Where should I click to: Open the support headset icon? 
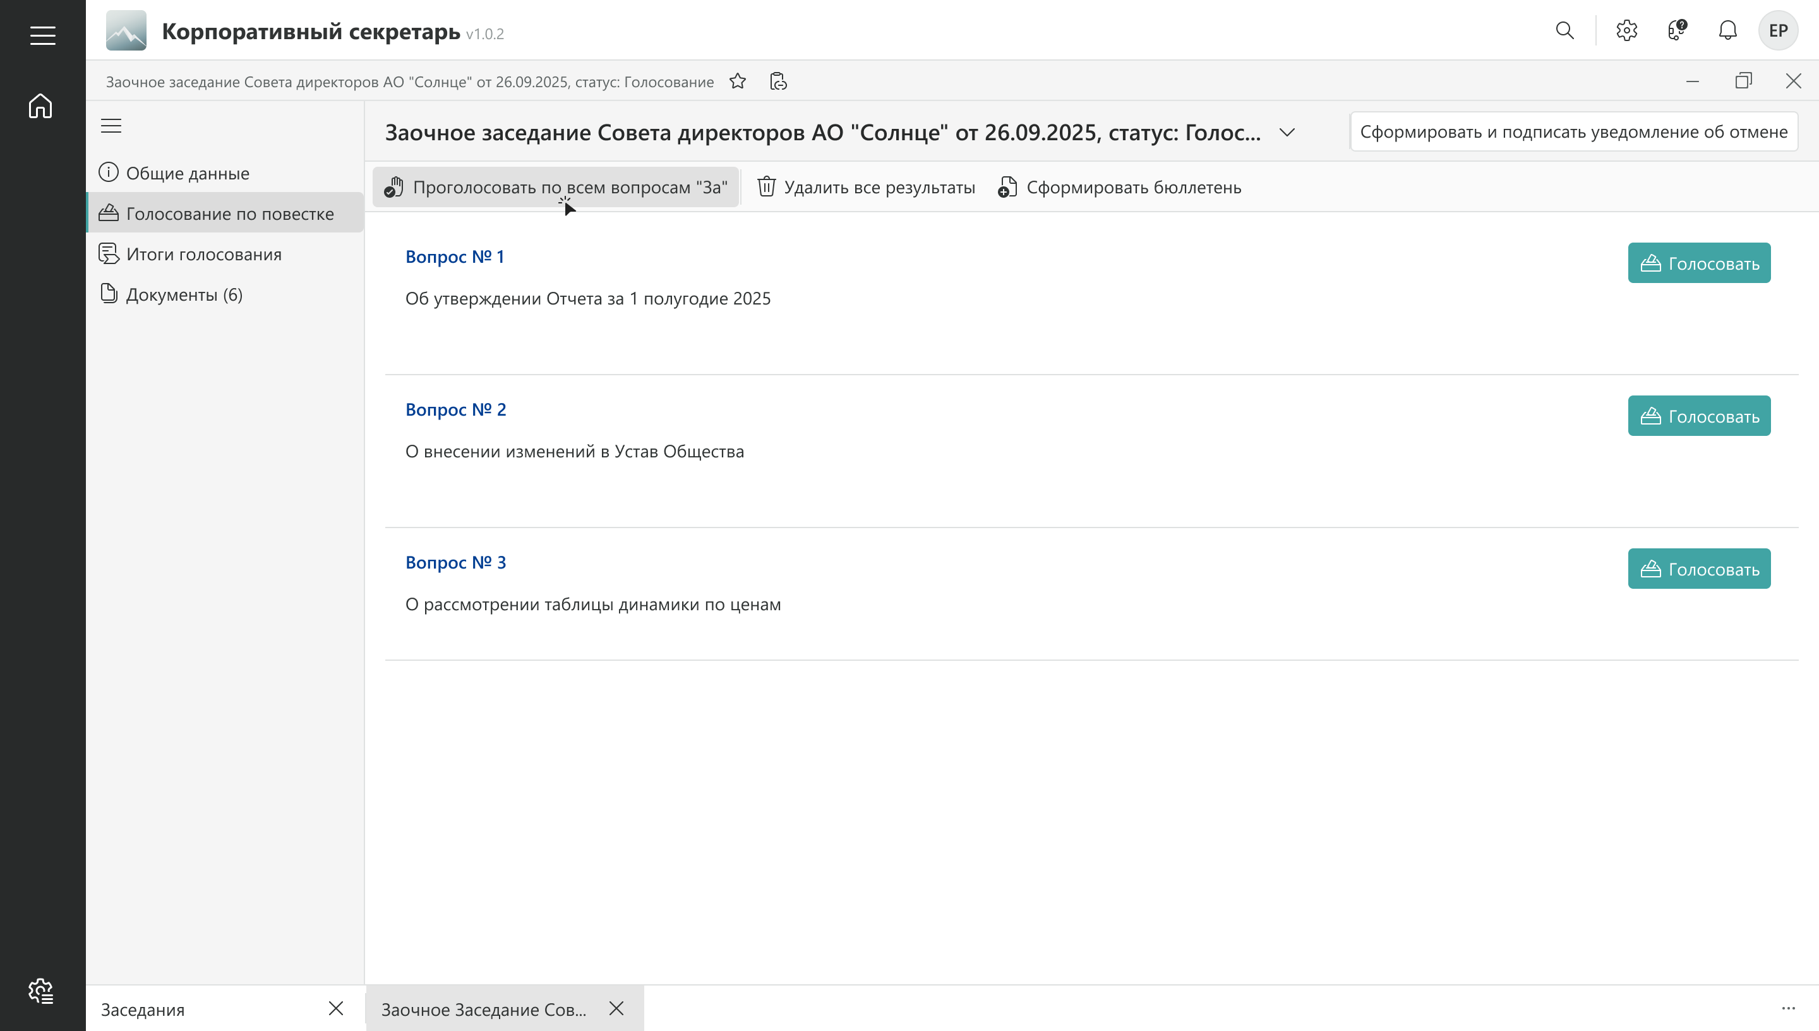pyautogui.click(x=1677, y=30)
